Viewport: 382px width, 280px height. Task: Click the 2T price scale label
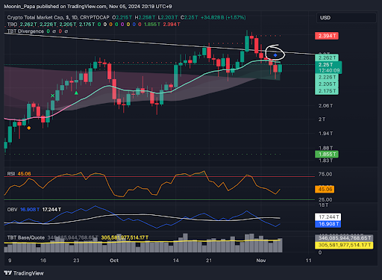(322, 119)
